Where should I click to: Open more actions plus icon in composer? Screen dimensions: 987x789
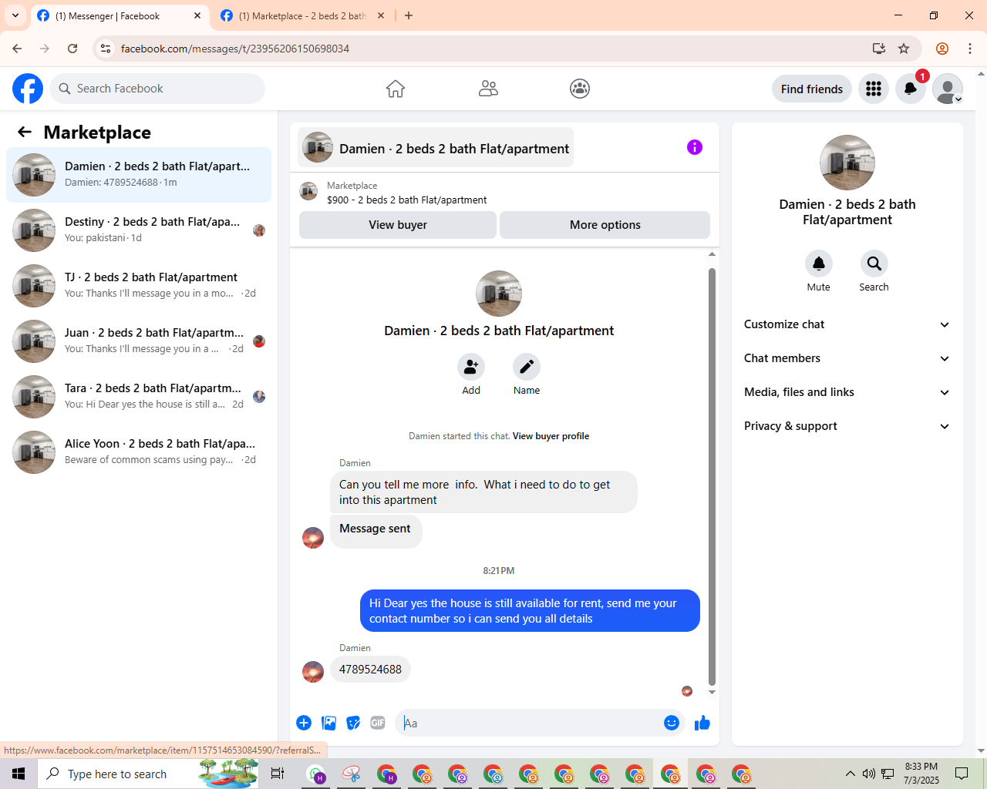(304, 723)
